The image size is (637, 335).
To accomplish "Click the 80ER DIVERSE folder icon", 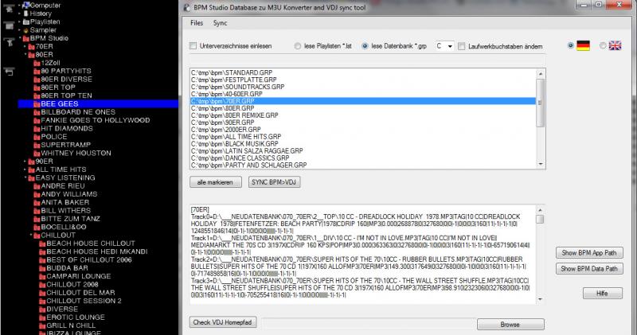I will tap(37, 80).
